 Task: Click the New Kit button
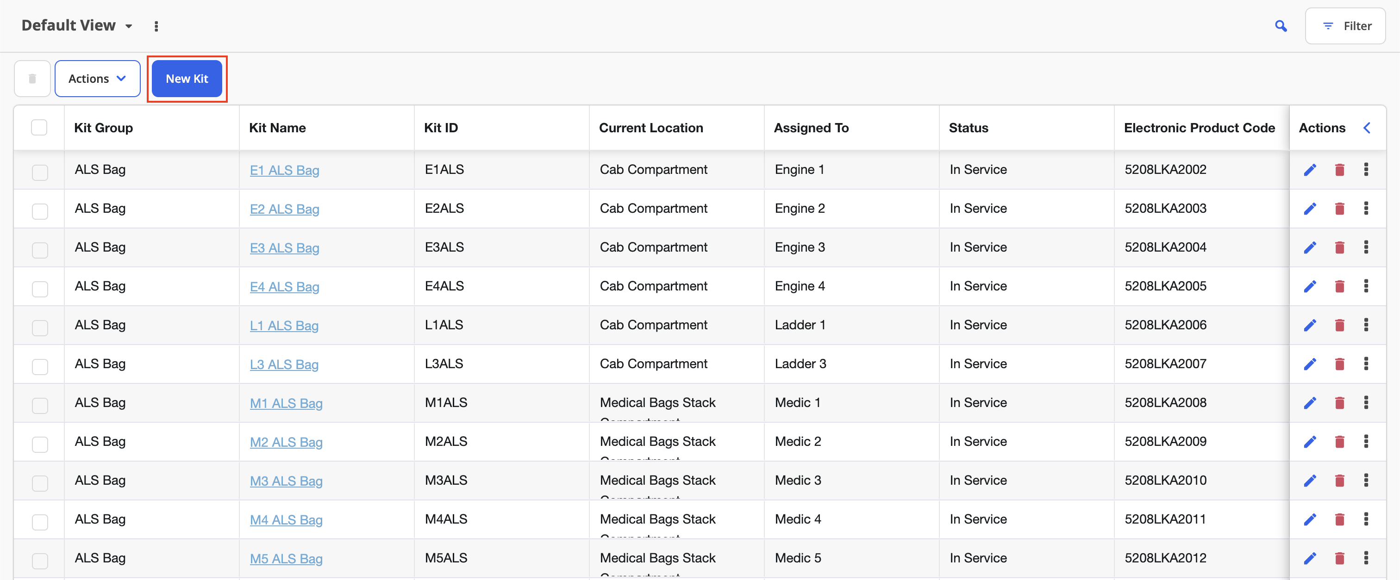pyautogui.click(x=187, y=79)
